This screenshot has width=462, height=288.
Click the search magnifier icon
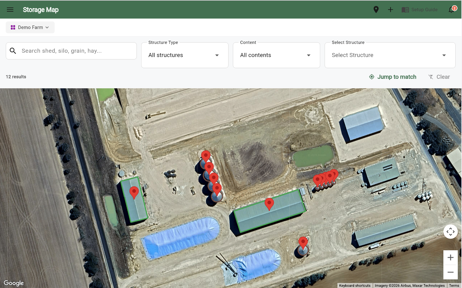tap(13, 51)
